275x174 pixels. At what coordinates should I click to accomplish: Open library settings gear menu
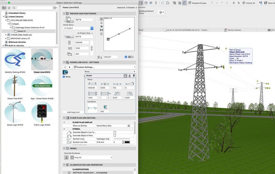pos(55,8)
